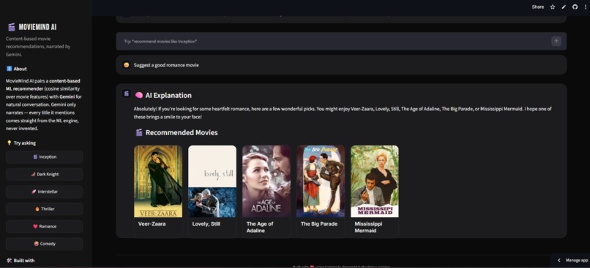Click the Inception suggestion button
The image size is (590, 268).
pyautogui.click(x=45, y=157)
